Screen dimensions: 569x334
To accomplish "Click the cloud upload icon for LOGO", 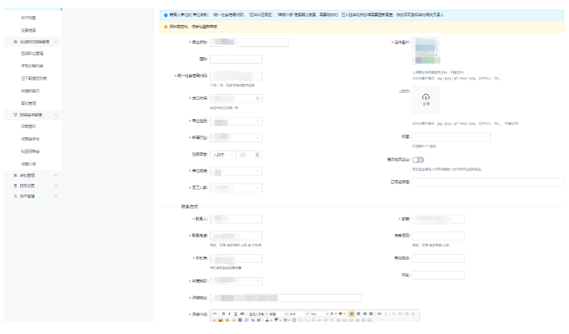I will [426, 97].
